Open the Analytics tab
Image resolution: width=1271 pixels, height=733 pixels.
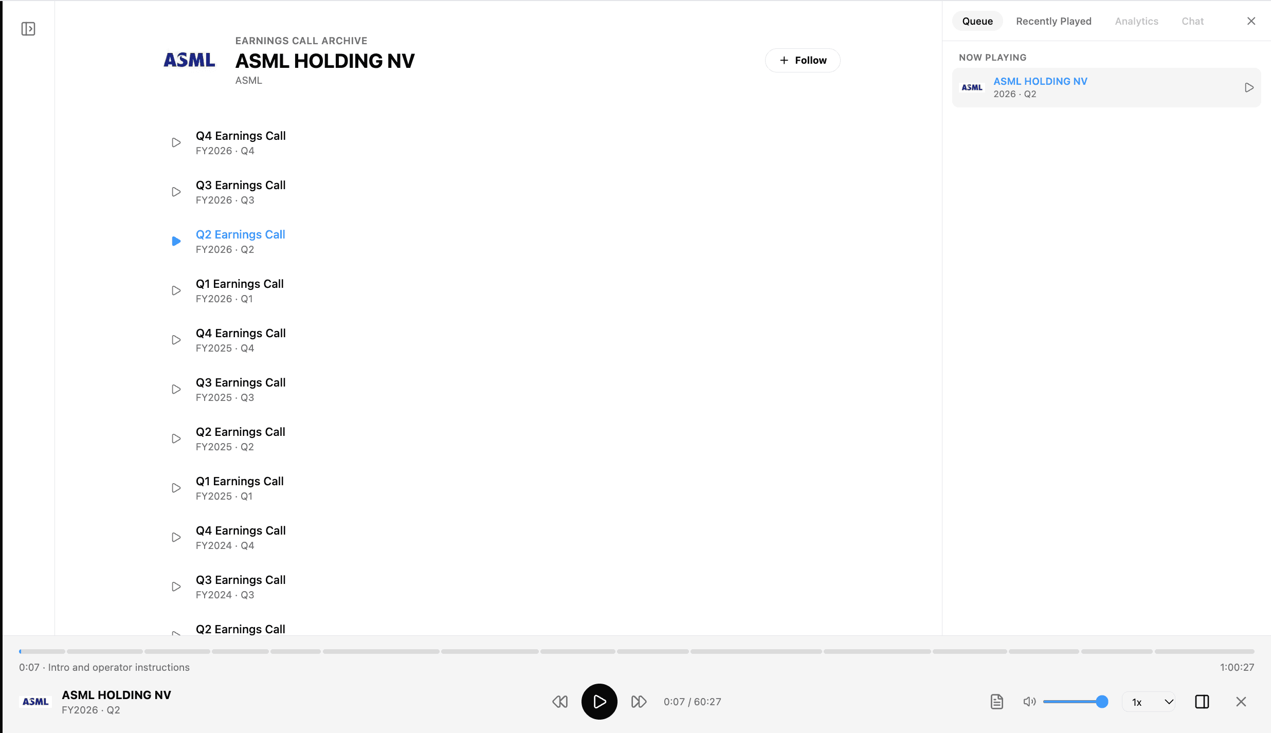click(1136, 21)
